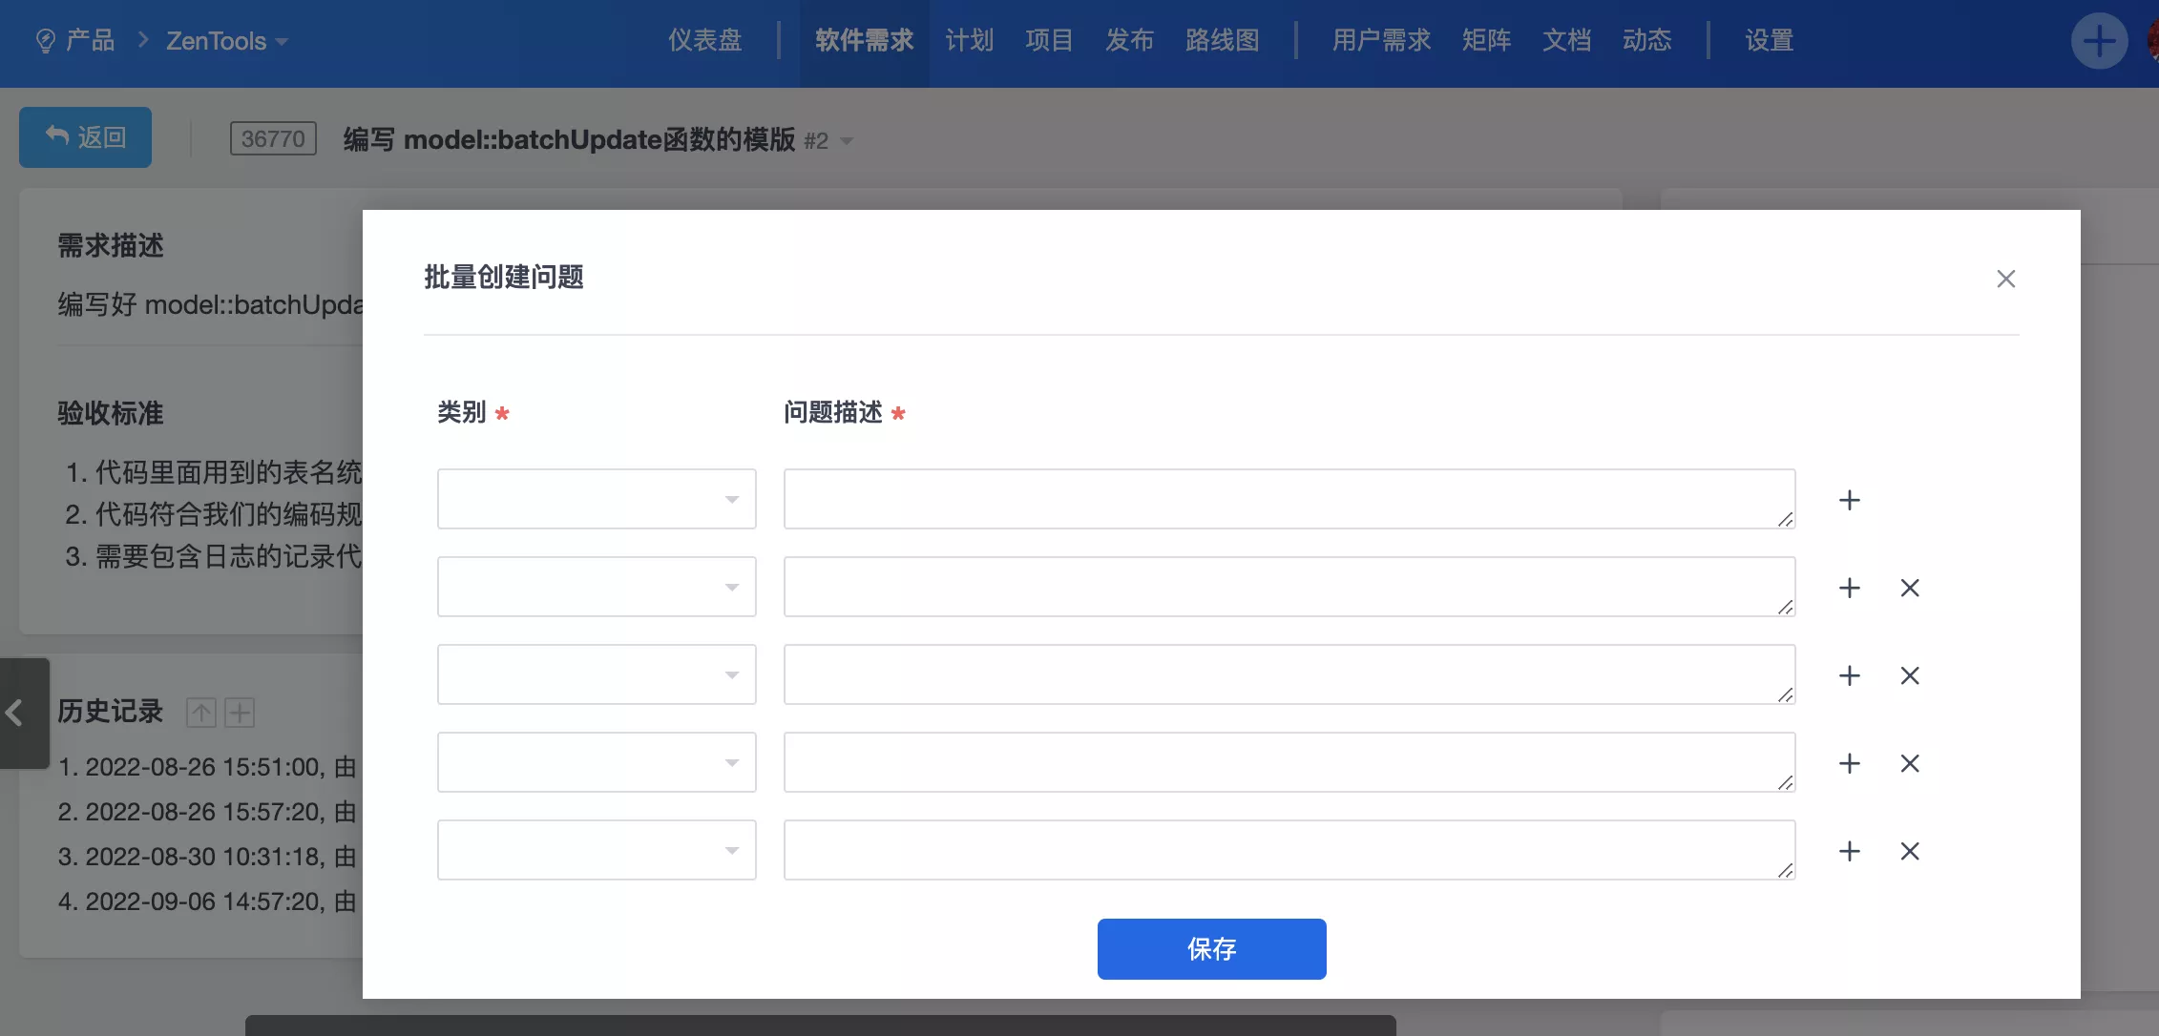The height and width of the screenshot is (1036, 2159).
Task: Open the fourth 类别 dropdown
Action: [x=597, y=762]
